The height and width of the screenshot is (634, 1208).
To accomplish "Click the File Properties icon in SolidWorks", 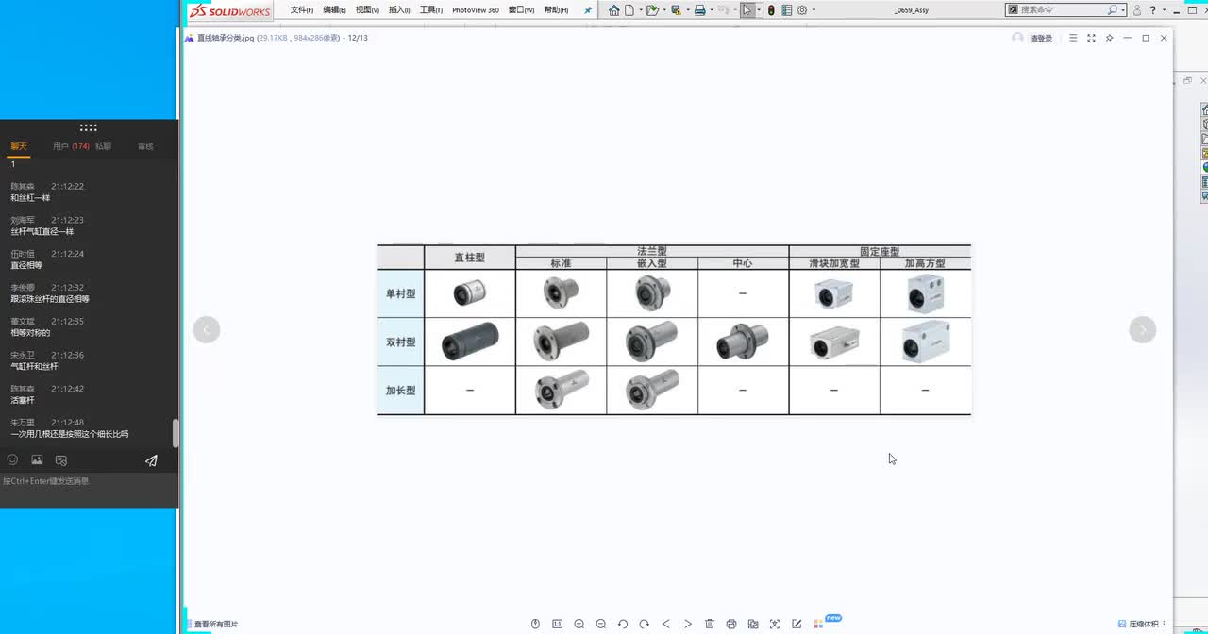I will [x=786, y=10].
